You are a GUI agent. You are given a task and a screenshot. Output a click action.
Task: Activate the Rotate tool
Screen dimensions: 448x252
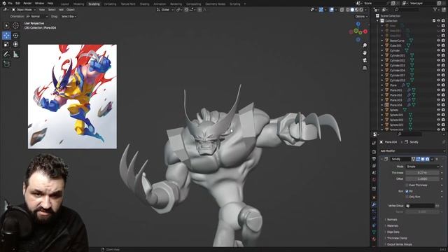point(15,36)
